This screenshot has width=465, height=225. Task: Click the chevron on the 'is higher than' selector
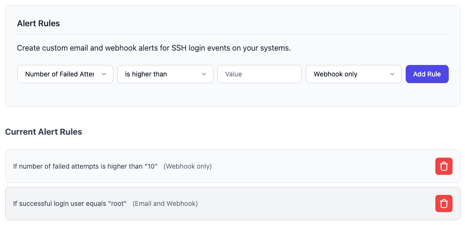tap(204, 74)
